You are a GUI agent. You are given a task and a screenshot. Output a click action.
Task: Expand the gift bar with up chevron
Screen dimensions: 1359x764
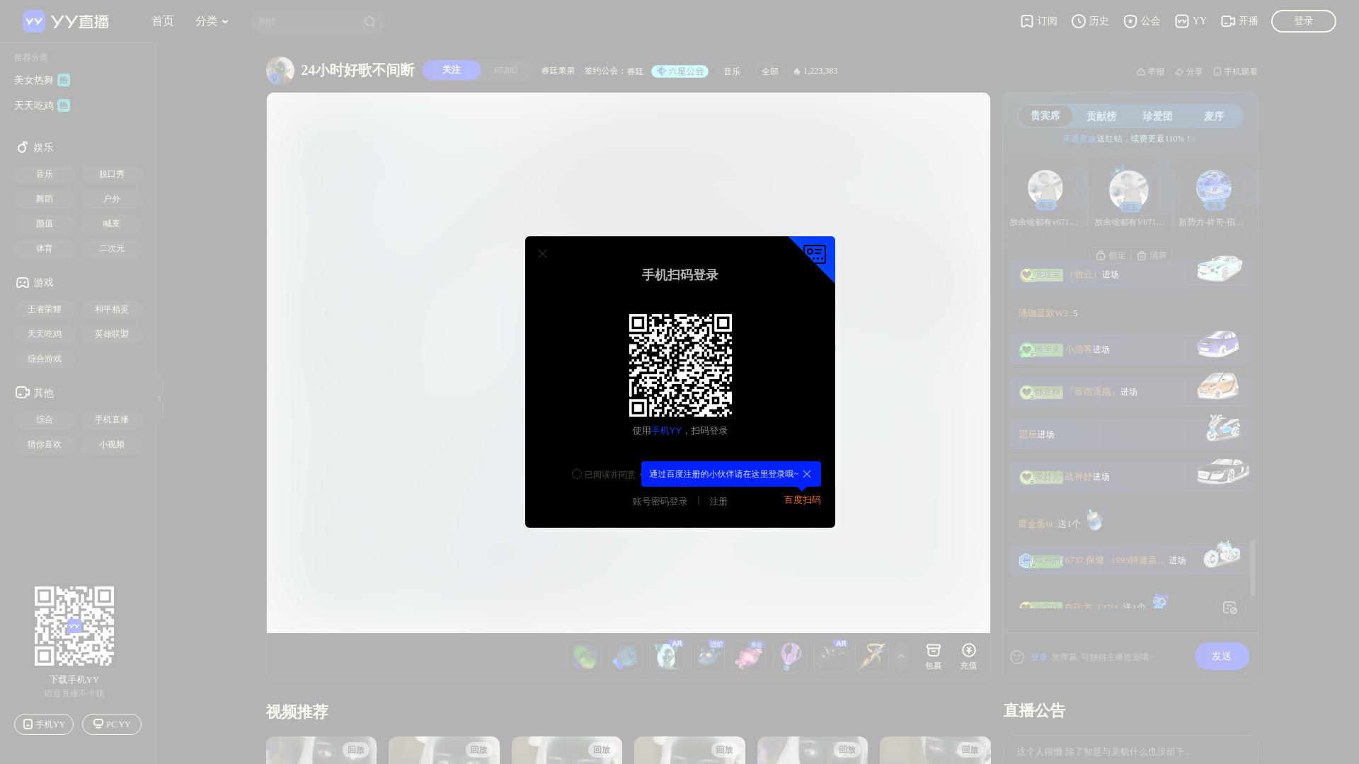(901, 656)
